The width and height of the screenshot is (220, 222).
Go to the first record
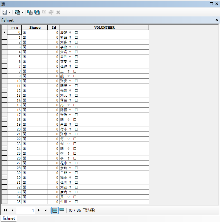click(5, 210)
